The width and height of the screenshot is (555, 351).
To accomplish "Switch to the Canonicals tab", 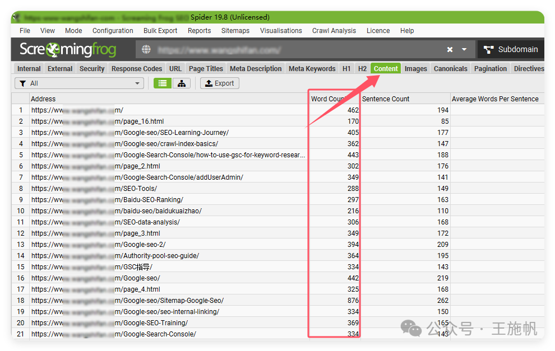I will click(450, 68).
